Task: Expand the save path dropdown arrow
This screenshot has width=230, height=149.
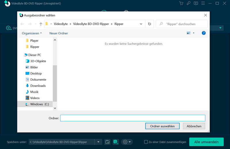Action: (x=98, y=142)
